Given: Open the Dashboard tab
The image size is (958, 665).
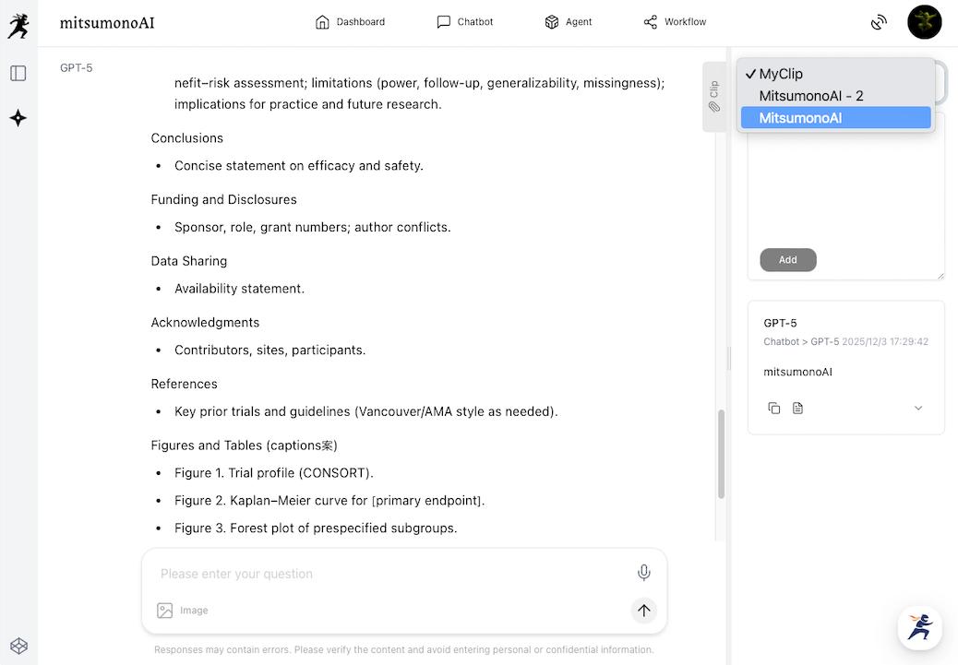Looking at the screenshot, I should [x=350, y=22].
